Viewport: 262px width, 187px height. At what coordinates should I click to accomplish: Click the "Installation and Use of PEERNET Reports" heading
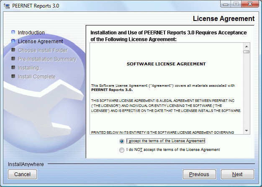168,36
